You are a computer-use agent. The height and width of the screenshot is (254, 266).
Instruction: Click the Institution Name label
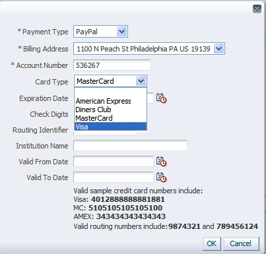[x=42, y=146]
